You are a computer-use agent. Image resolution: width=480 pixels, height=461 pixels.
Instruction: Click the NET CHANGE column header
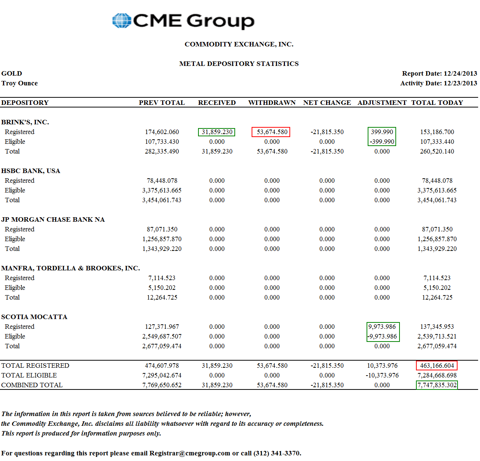327,103
